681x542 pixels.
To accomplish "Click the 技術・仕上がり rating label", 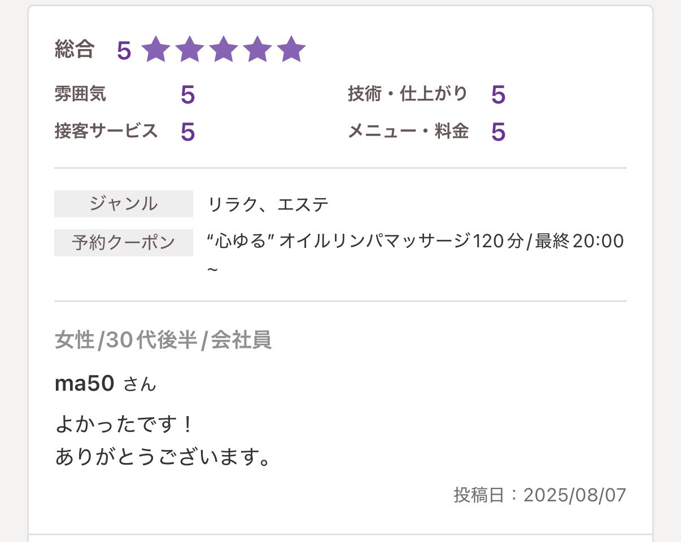I will (x=407, y=94).
